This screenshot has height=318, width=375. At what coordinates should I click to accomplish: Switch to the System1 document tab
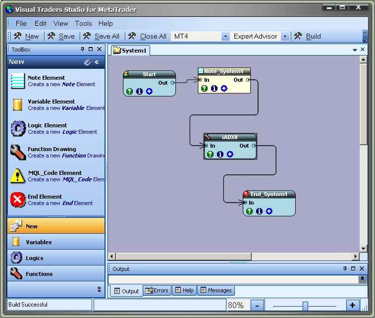pos(131,51)
